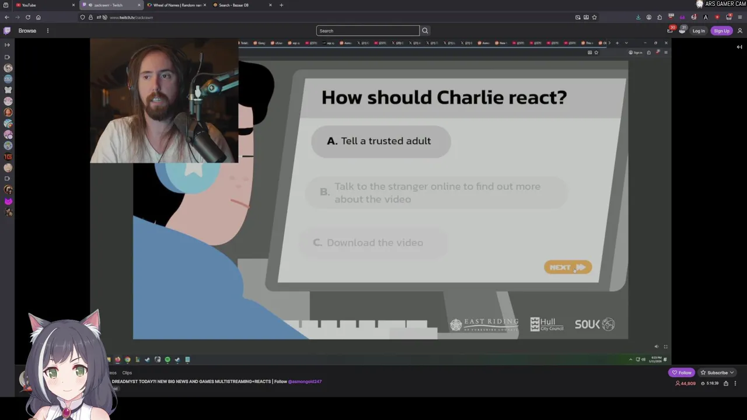Open the browser extensions puzzle icon
This screenshot has width=747, height=420.
tap(659, 17)
